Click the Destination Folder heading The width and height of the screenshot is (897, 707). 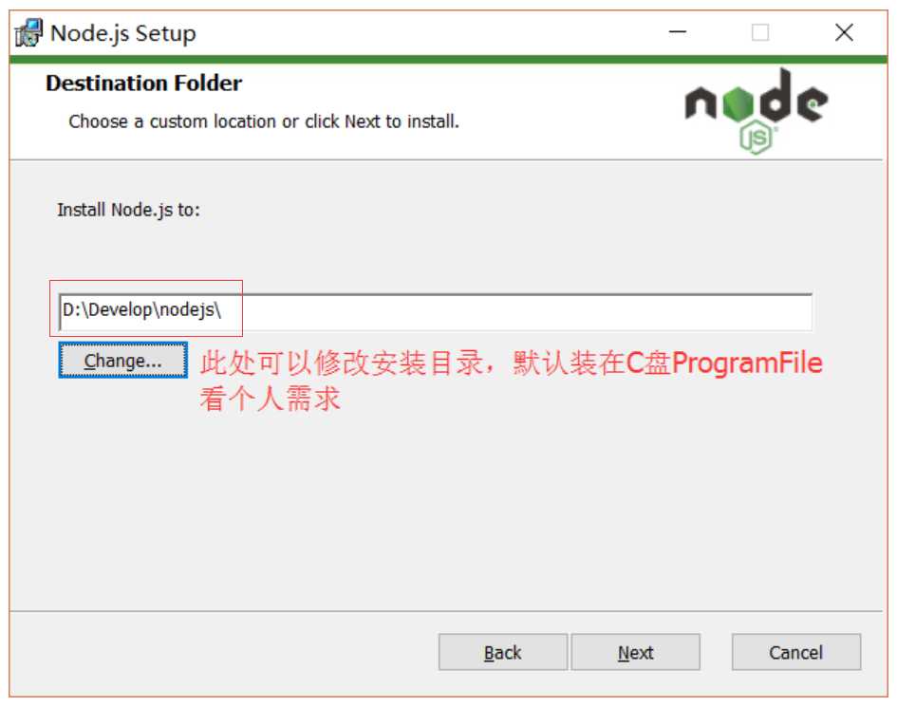pyautogui.click(x=143, y=84)
